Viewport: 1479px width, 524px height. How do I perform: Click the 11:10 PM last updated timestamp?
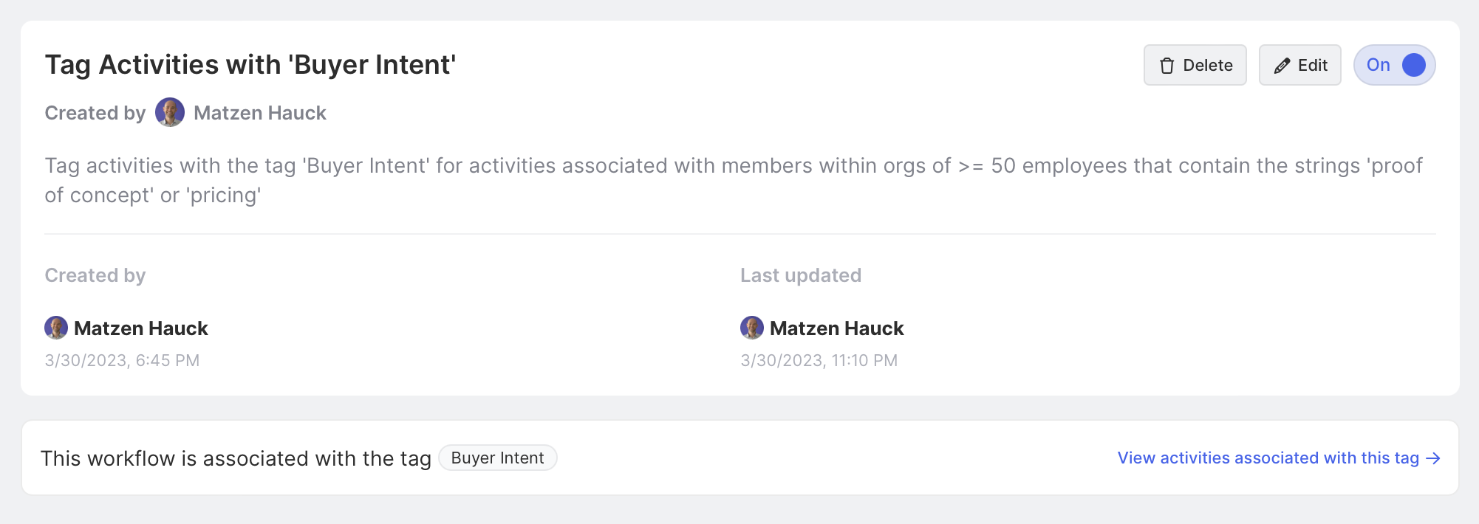point(819,360)
